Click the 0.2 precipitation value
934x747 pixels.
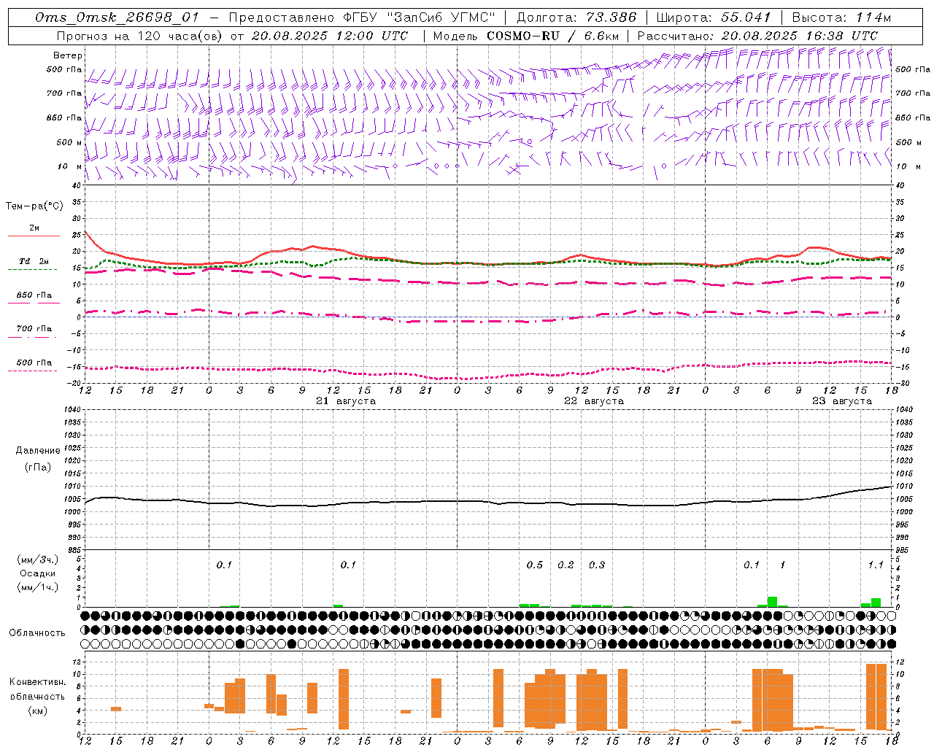pyautogui.click(x=566, y=565)
